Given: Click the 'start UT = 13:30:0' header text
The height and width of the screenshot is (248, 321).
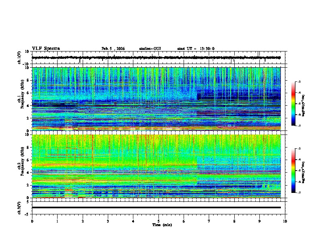Looking at the screenshot, I should [196, 49].
